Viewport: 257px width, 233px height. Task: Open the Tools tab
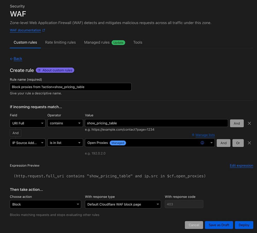(138, 42)
